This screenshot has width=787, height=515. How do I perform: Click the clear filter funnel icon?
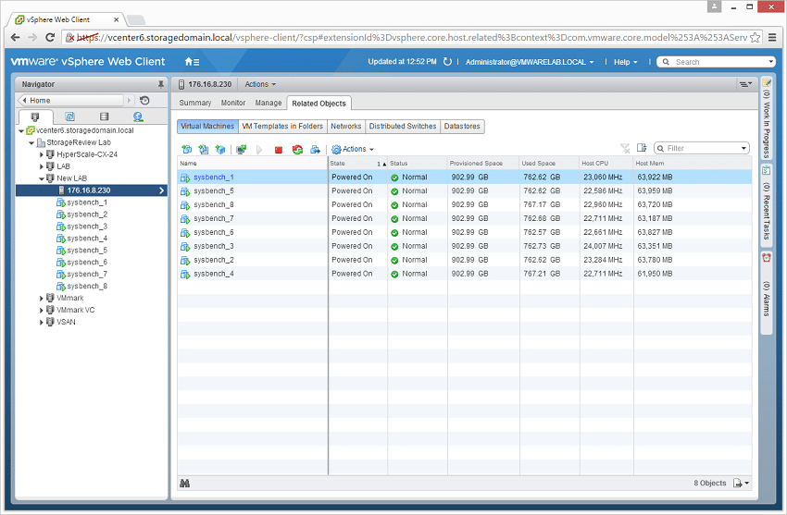(x=625, y=148)
